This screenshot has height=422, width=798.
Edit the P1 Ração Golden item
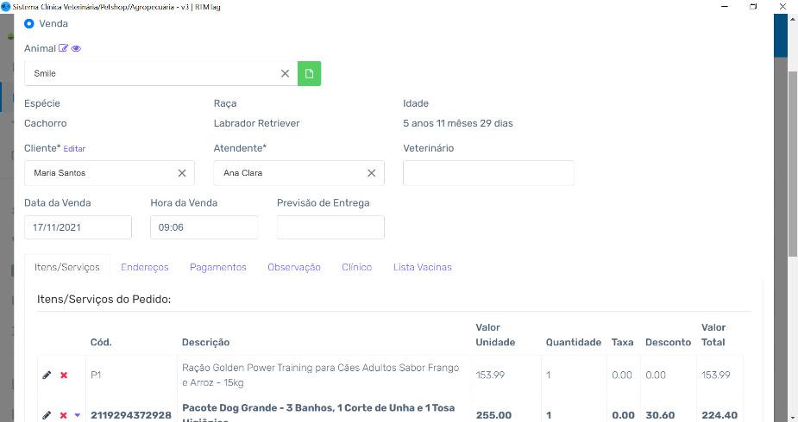coord(47,375)
